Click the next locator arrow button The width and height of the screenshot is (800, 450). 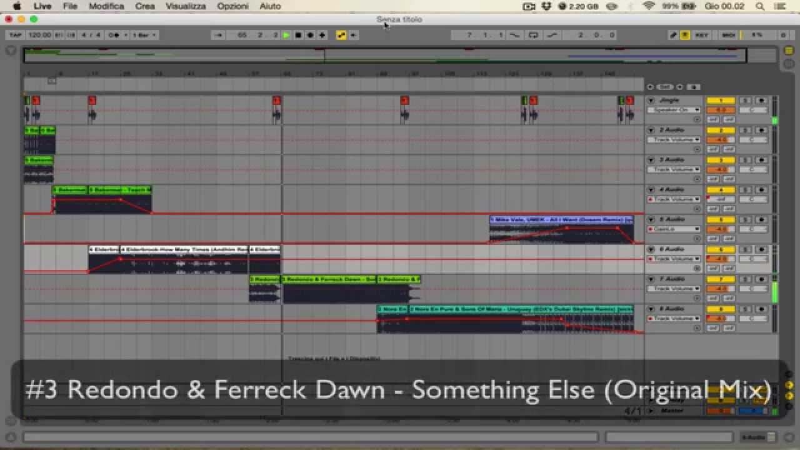point(680,87)
